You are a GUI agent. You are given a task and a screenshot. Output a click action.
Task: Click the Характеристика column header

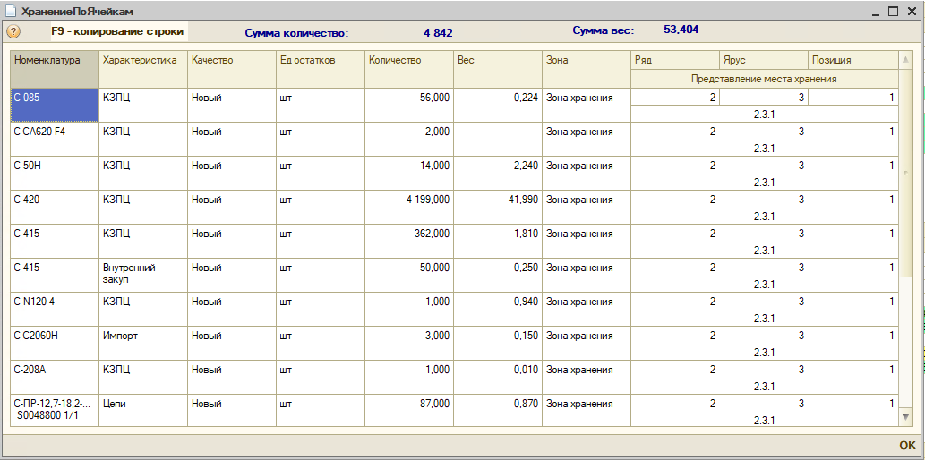pyautogui.click(x=143, y=70)
